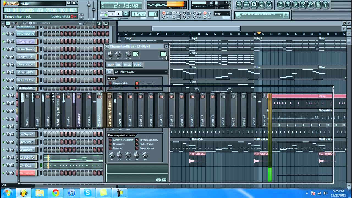
Task: Click the FX mixer track number field
Action: pos(163,54)
